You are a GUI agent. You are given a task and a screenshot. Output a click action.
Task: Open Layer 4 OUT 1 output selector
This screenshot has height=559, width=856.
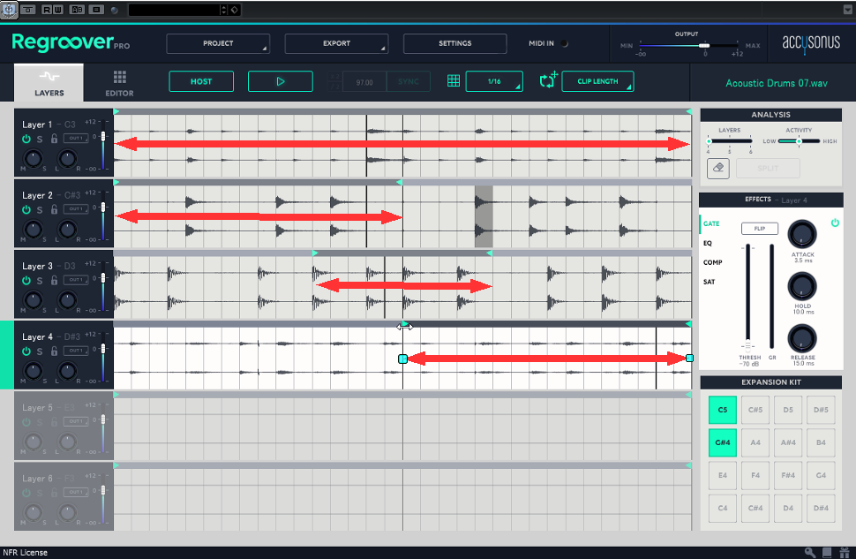coord(76,351)
